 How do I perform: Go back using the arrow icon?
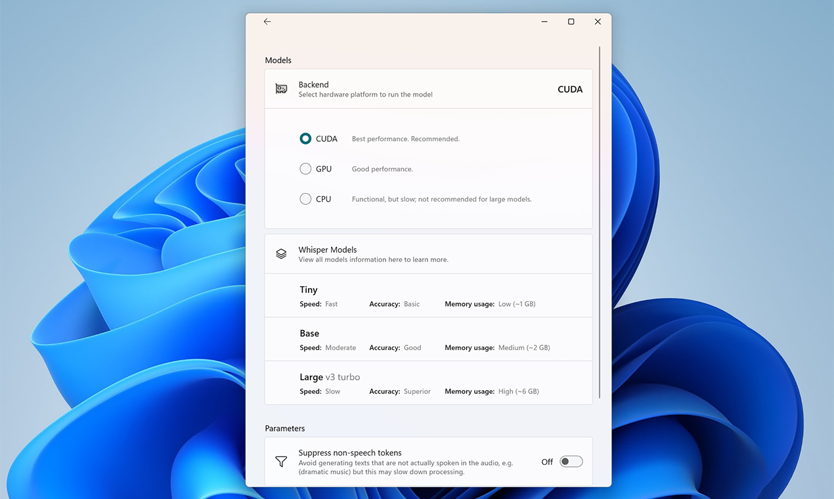coord(267,22)
